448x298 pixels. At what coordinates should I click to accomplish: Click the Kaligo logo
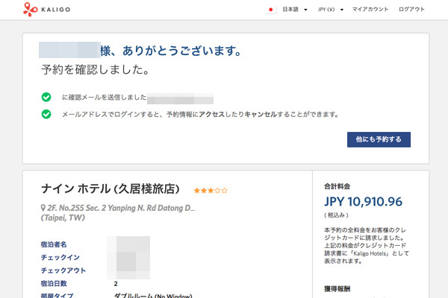coord(46,10)
